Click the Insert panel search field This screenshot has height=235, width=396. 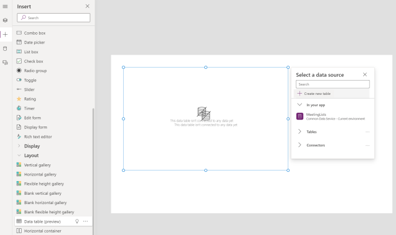[x=54, y=18]
